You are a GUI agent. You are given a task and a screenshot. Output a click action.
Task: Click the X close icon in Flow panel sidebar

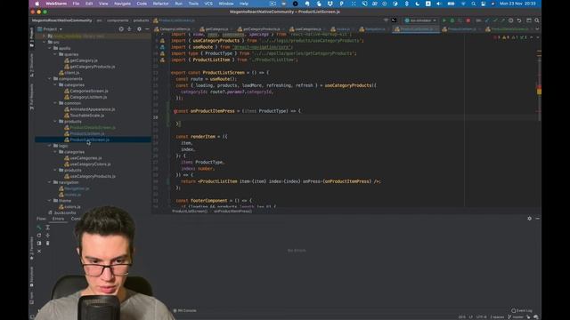39,251
